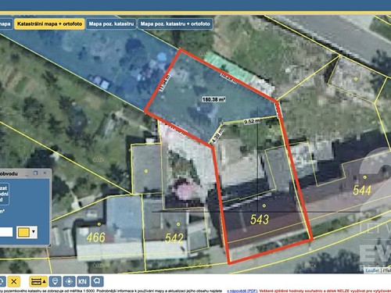
Task: Click the yellow point marker above 543
Action: coord(264,205)
